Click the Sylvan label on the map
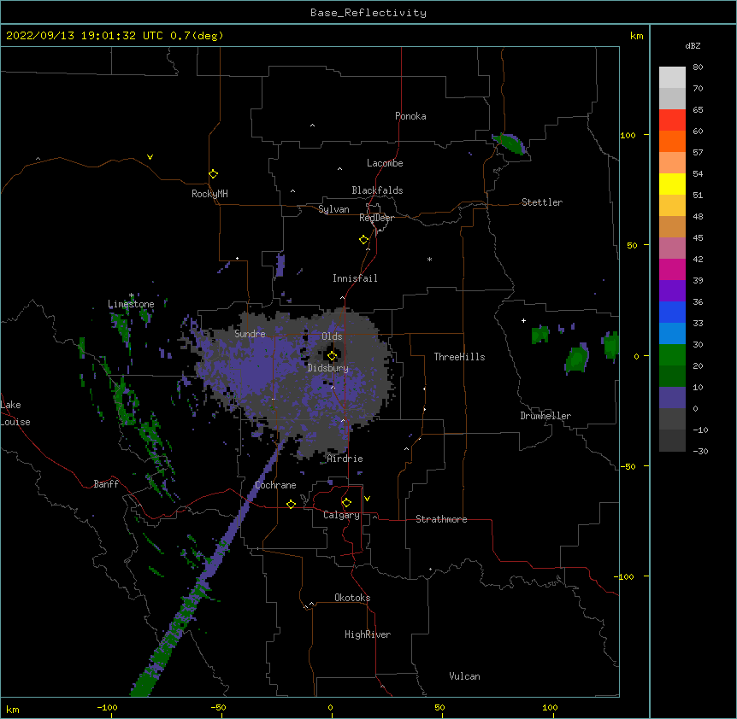The image size is (737, 719). 333,209
